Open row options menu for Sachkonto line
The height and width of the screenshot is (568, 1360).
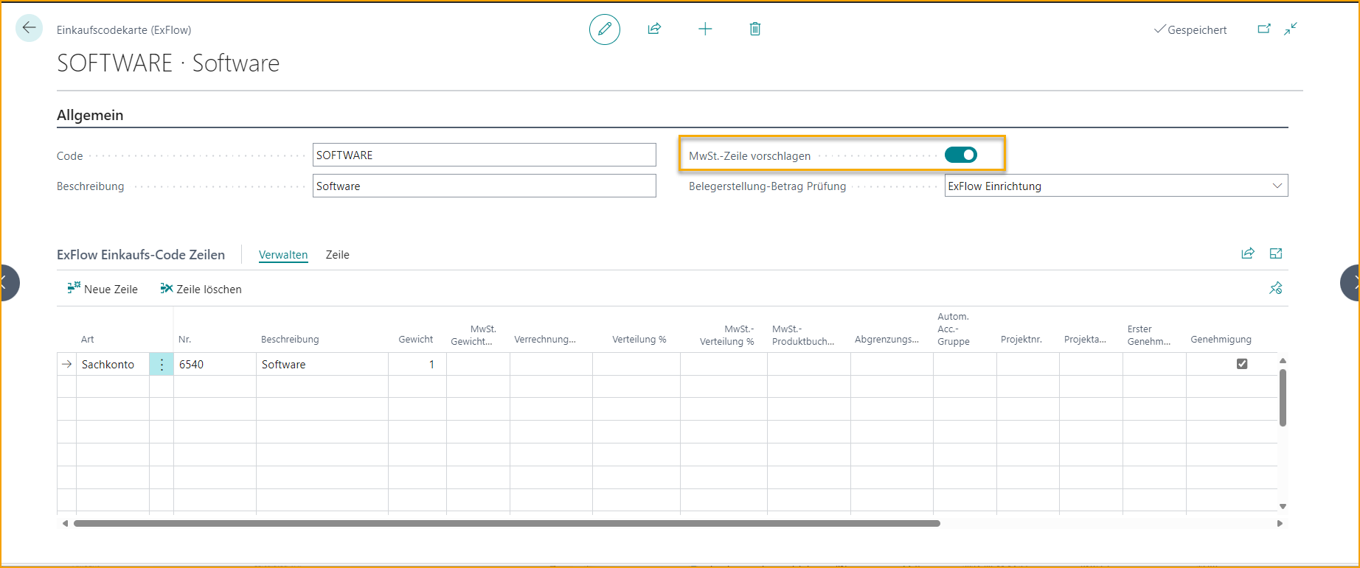162,364
